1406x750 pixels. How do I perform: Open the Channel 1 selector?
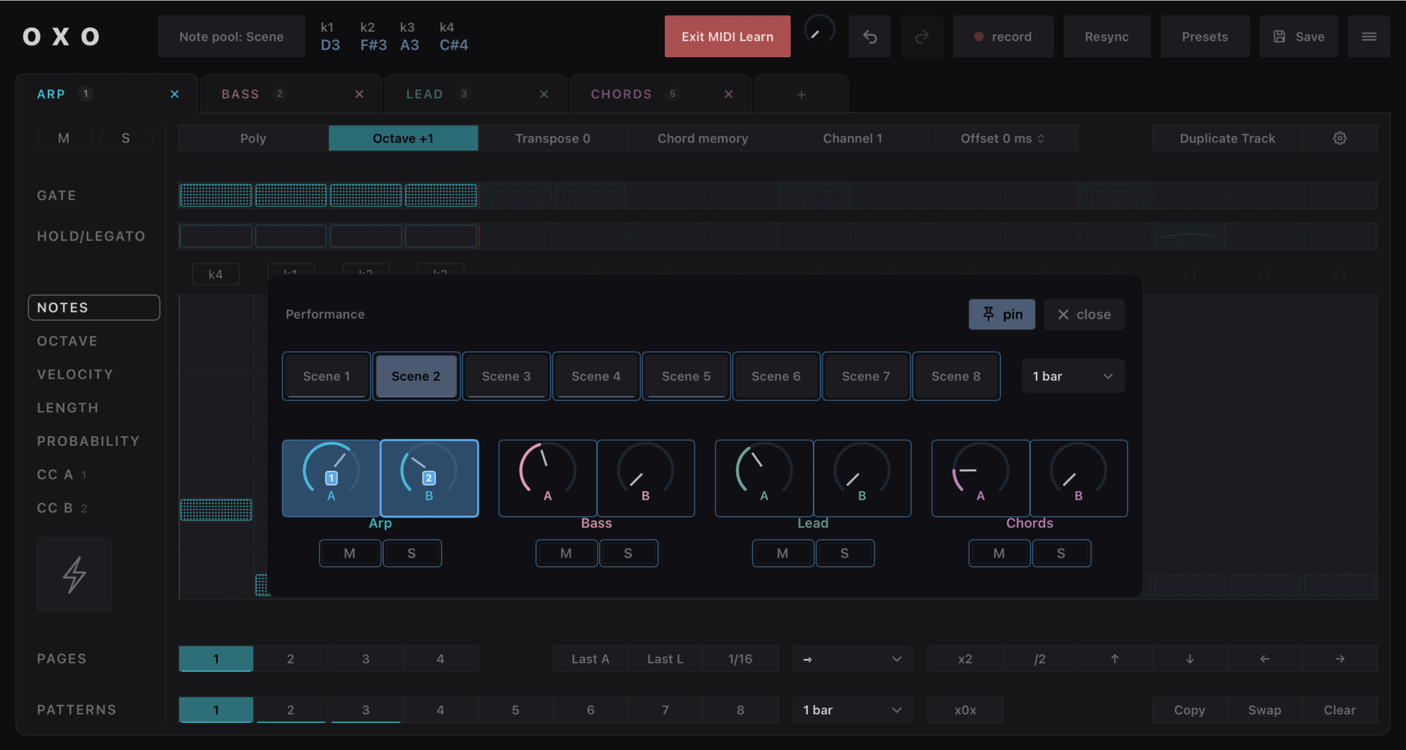click(853, 138)
